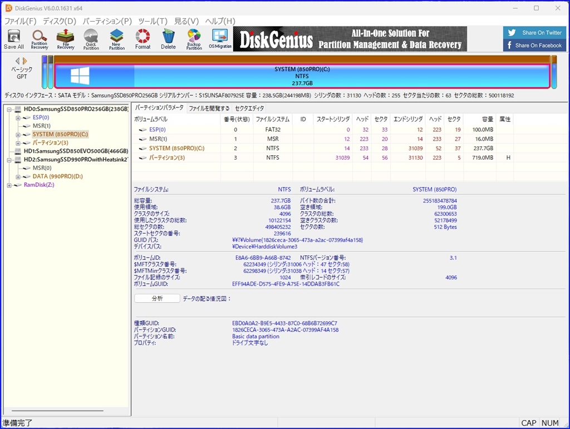Click the Format toolbar icon
The width and height of the screenshot is (570, 429).
click(142, 39)
